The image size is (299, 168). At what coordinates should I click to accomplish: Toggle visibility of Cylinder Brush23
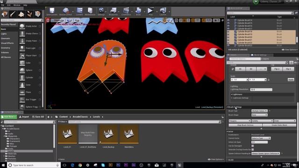228,46
